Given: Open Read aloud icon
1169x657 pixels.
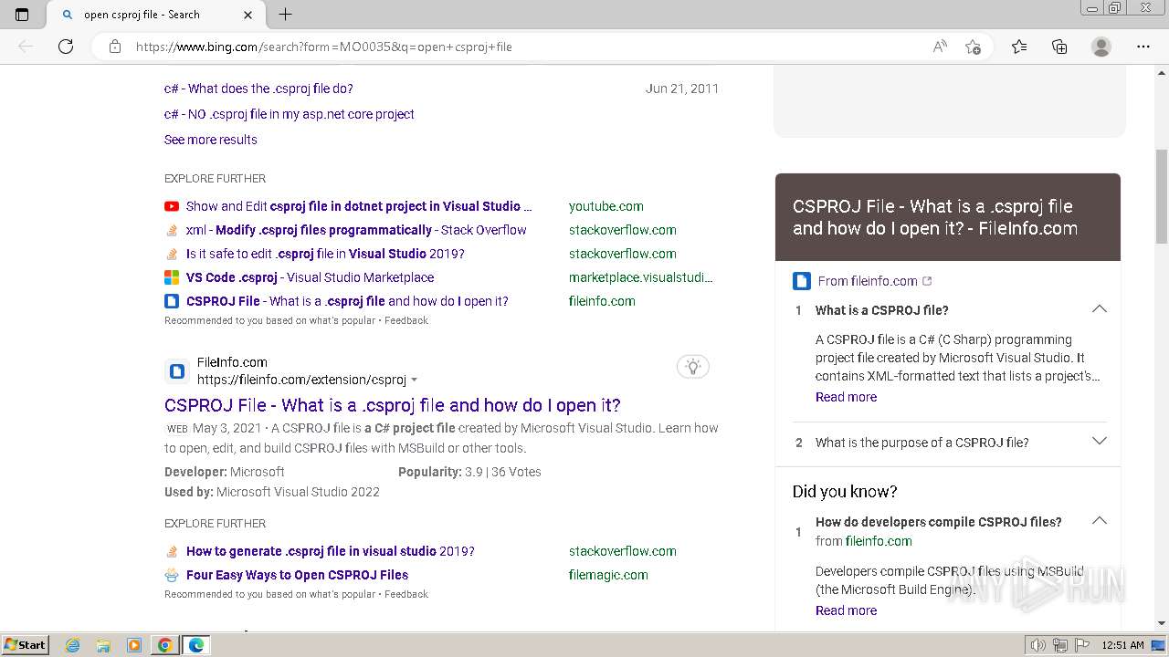Looking at the screenshot, I should click(940, 47).
